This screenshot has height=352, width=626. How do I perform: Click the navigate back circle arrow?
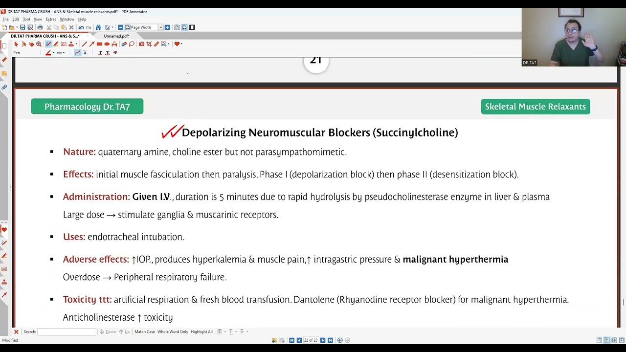pos(340,340)
